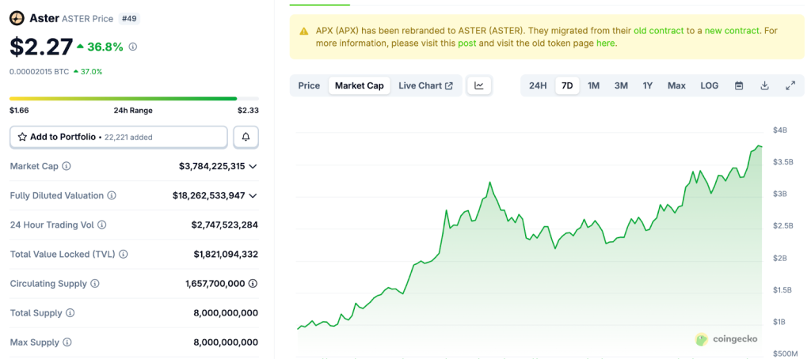The width and height of the screenshot is (811, 359).
Task: Download the chart data
Action: (x=764, y=85)
